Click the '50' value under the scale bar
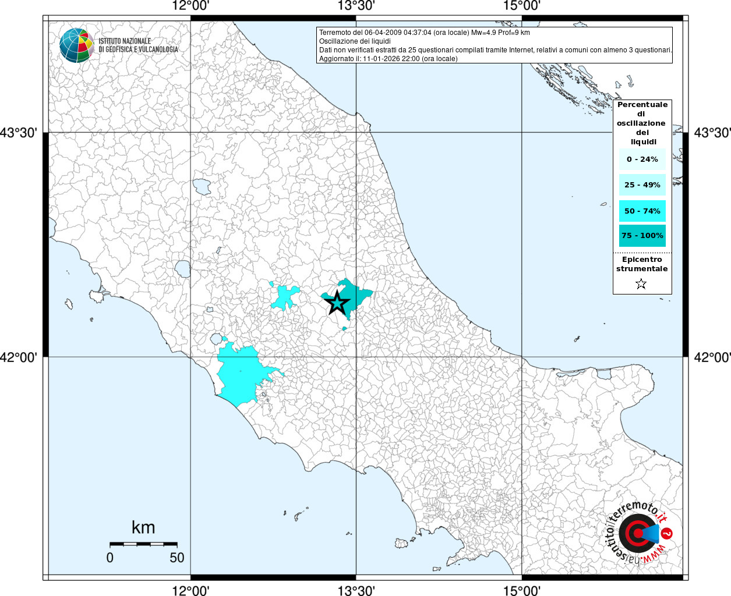The width and height of the screenshot is (731, 596). 177,558
